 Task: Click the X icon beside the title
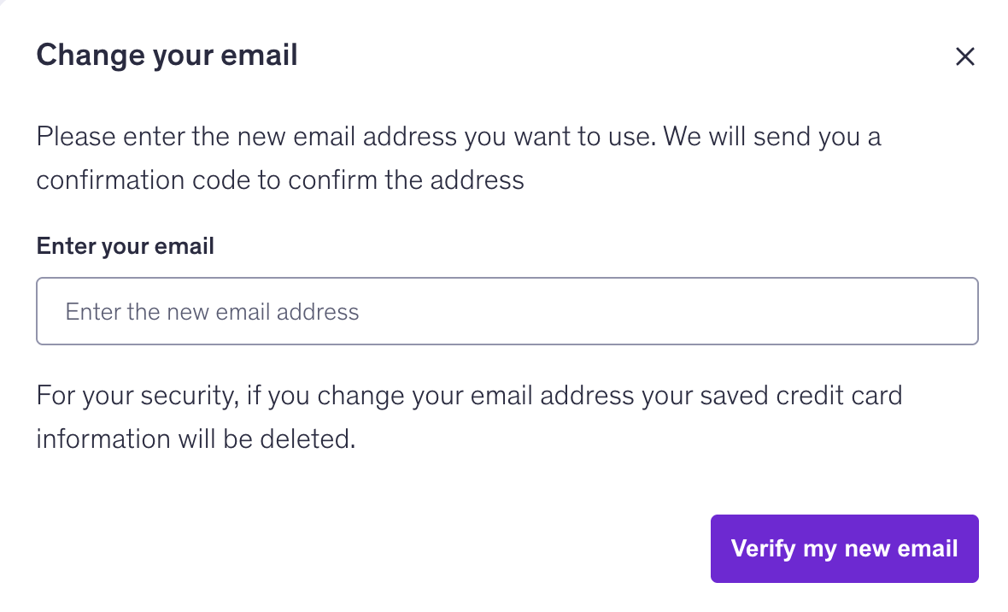point(965,56)
